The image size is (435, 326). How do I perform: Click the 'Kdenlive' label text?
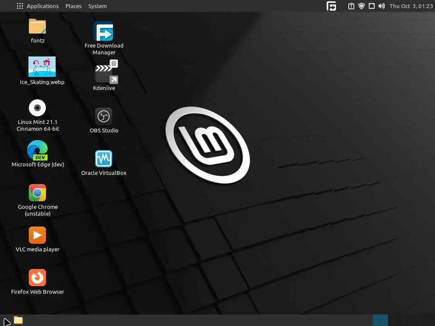(x=104, y=88)
